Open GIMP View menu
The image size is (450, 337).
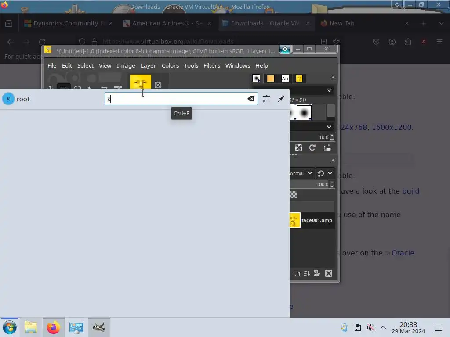tap(105, 66)
